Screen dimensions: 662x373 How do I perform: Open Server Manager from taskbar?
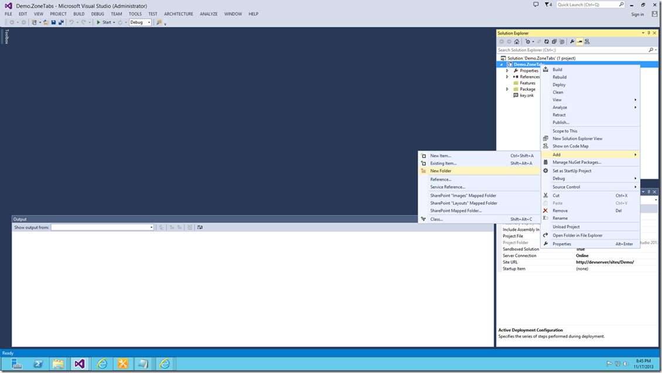click(17, 364)
